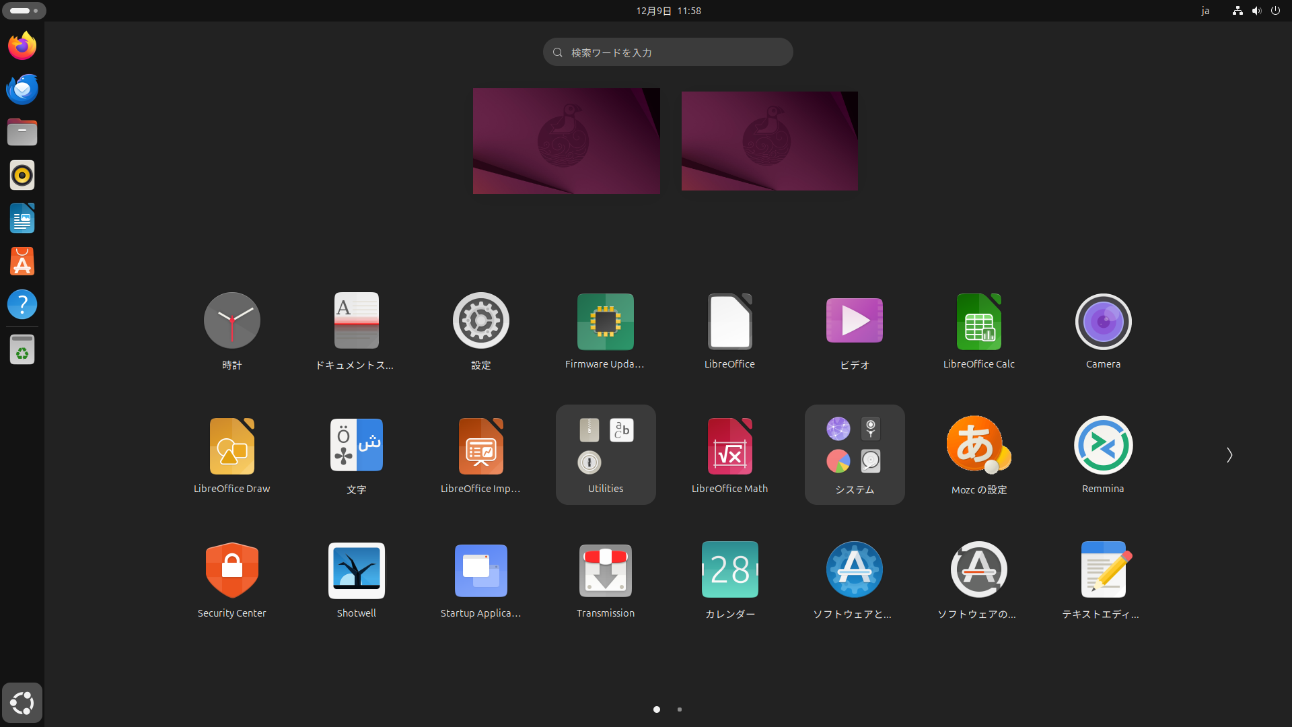
Task: Launch the Firmware Updater
Action: coord(605,322)
